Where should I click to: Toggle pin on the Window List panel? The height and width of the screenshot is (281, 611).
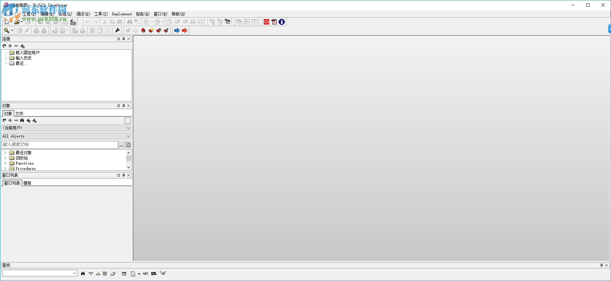[x=124, y=175]
